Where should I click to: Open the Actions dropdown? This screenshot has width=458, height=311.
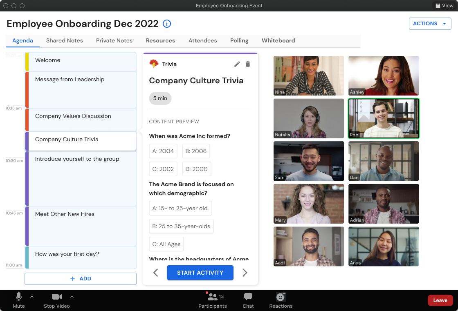pyautogui.click(x=430, y=24)
